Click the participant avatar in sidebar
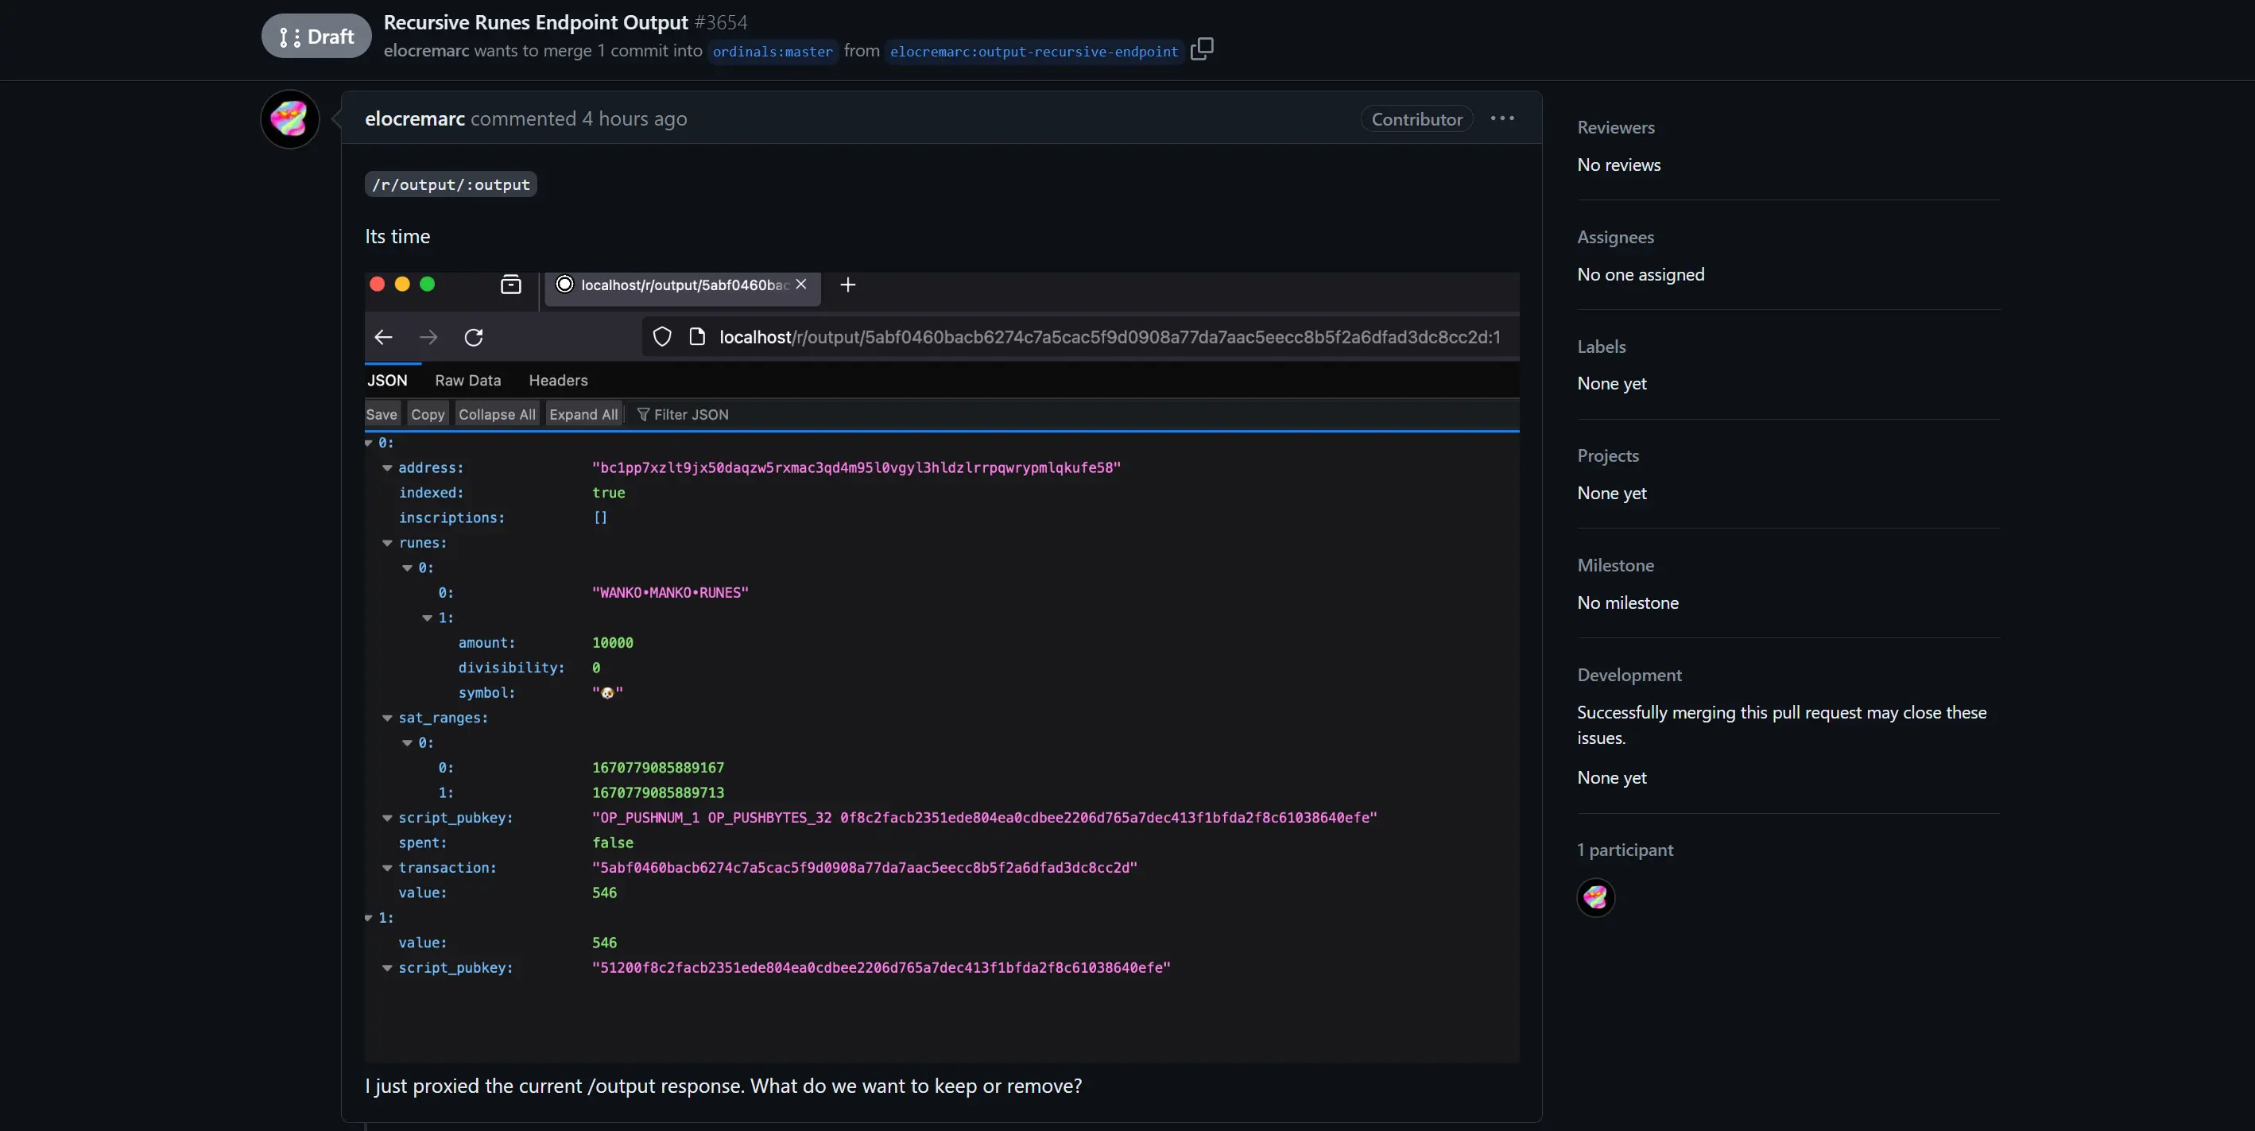 click(x=1596, y=896)
